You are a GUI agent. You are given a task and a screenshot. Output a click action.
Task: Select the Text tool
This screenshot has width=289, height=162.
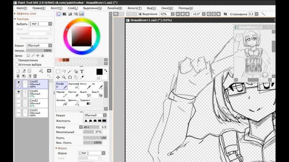(x=82, y=72)
